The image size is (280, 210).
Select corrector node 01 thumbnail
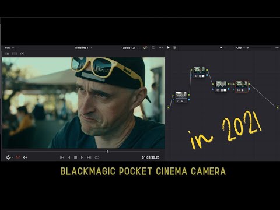(181, 95)
